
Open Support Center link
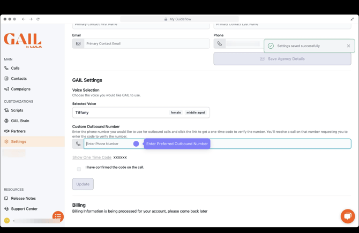tap(21, 209)
